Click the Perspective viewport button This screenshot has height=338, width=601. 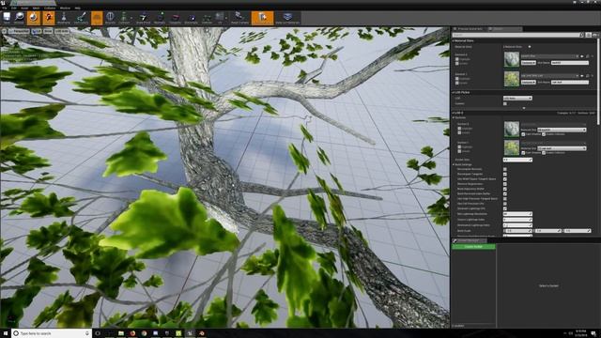(19, 31)
